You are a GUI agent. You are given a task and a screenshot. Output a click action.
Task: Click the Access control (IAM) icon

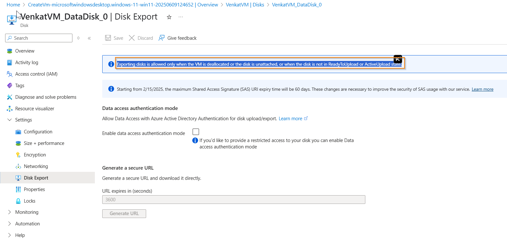point(10,74)
